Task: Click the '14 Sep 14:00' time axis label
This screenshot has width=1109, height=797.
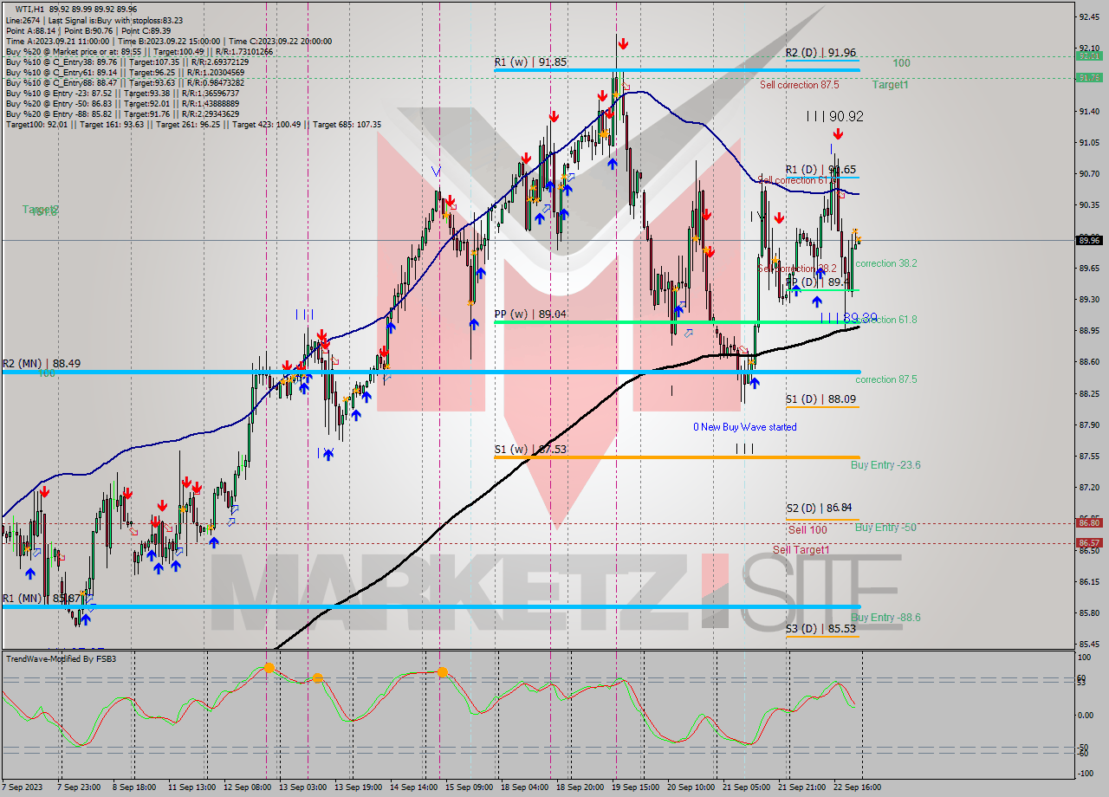Action: [413, 787]
